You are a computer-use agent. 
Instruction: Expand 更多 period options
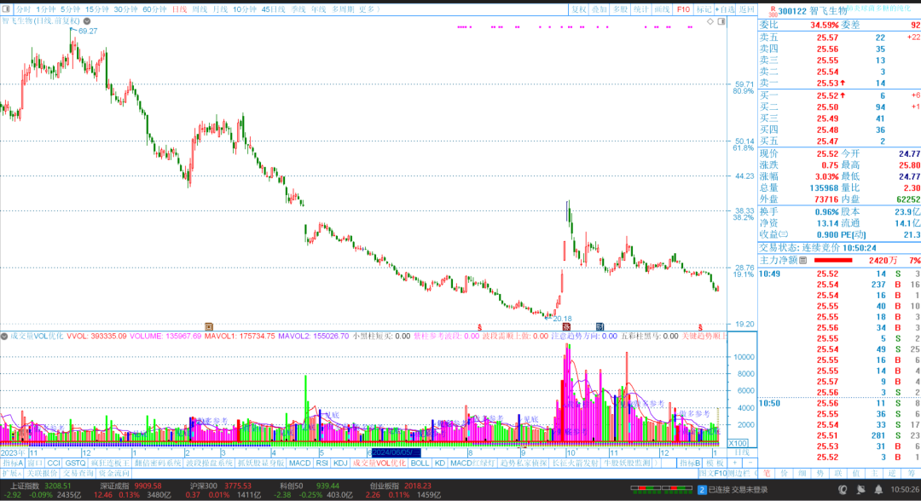(368, 9)
